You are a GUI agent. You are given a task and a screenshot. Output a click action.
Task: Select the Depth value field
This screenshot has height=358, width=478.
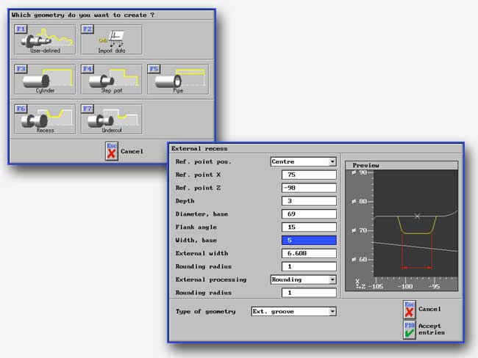(309, 200)
